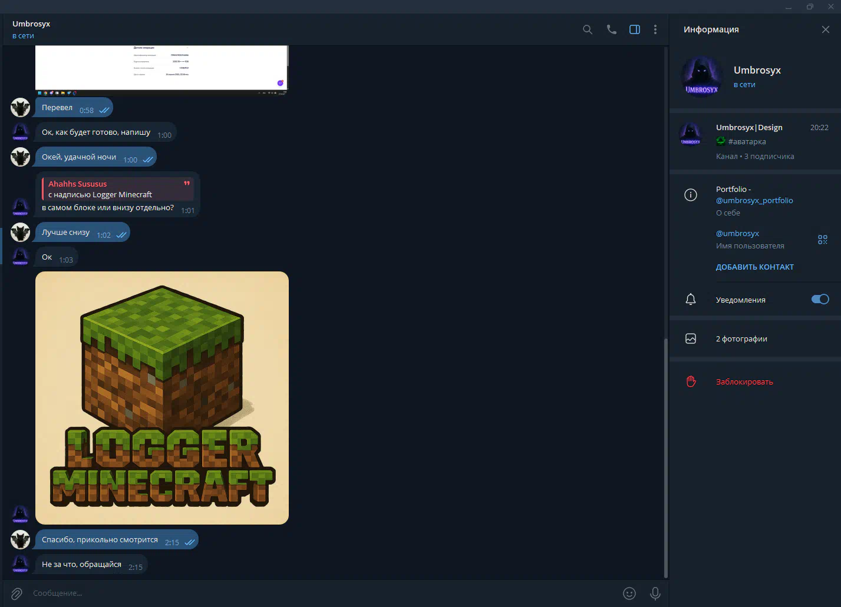
Task: Start a voice call with the phone icon
Action: [612, 29]
